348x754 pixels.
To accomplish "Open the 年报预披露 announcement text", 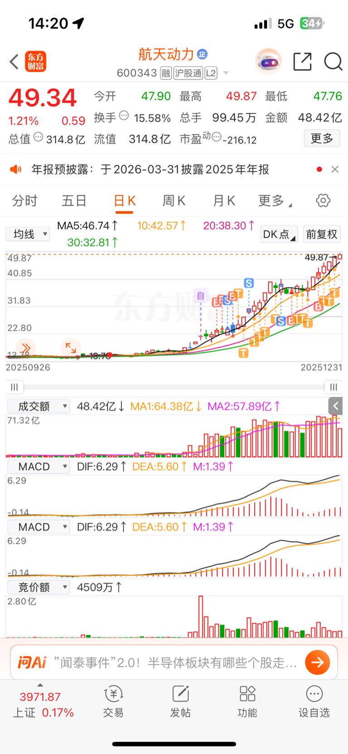I will click(150, 170).
